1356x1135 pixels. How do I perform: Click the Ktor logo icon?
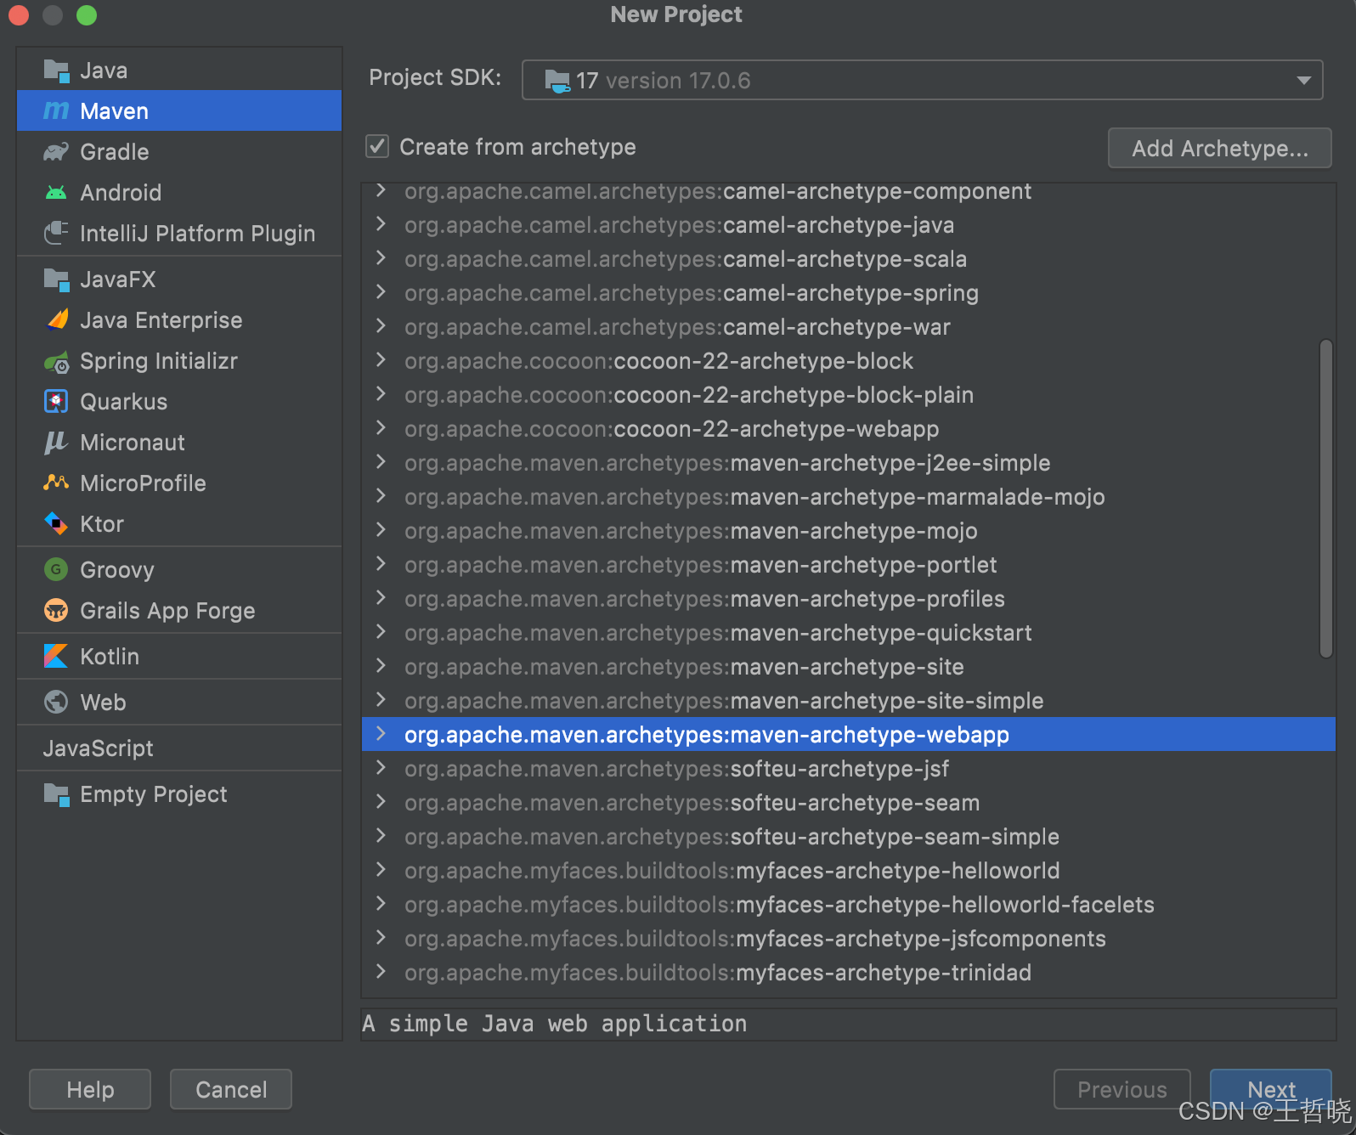pos(56,523)
